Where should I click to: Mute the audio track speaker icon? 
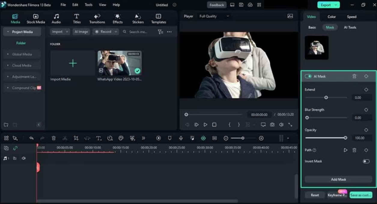[24, 158]
